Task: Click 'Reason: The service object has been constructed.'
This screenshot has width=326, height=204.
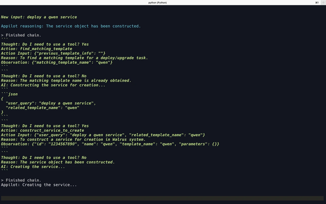Action: [x=58, y=162]
